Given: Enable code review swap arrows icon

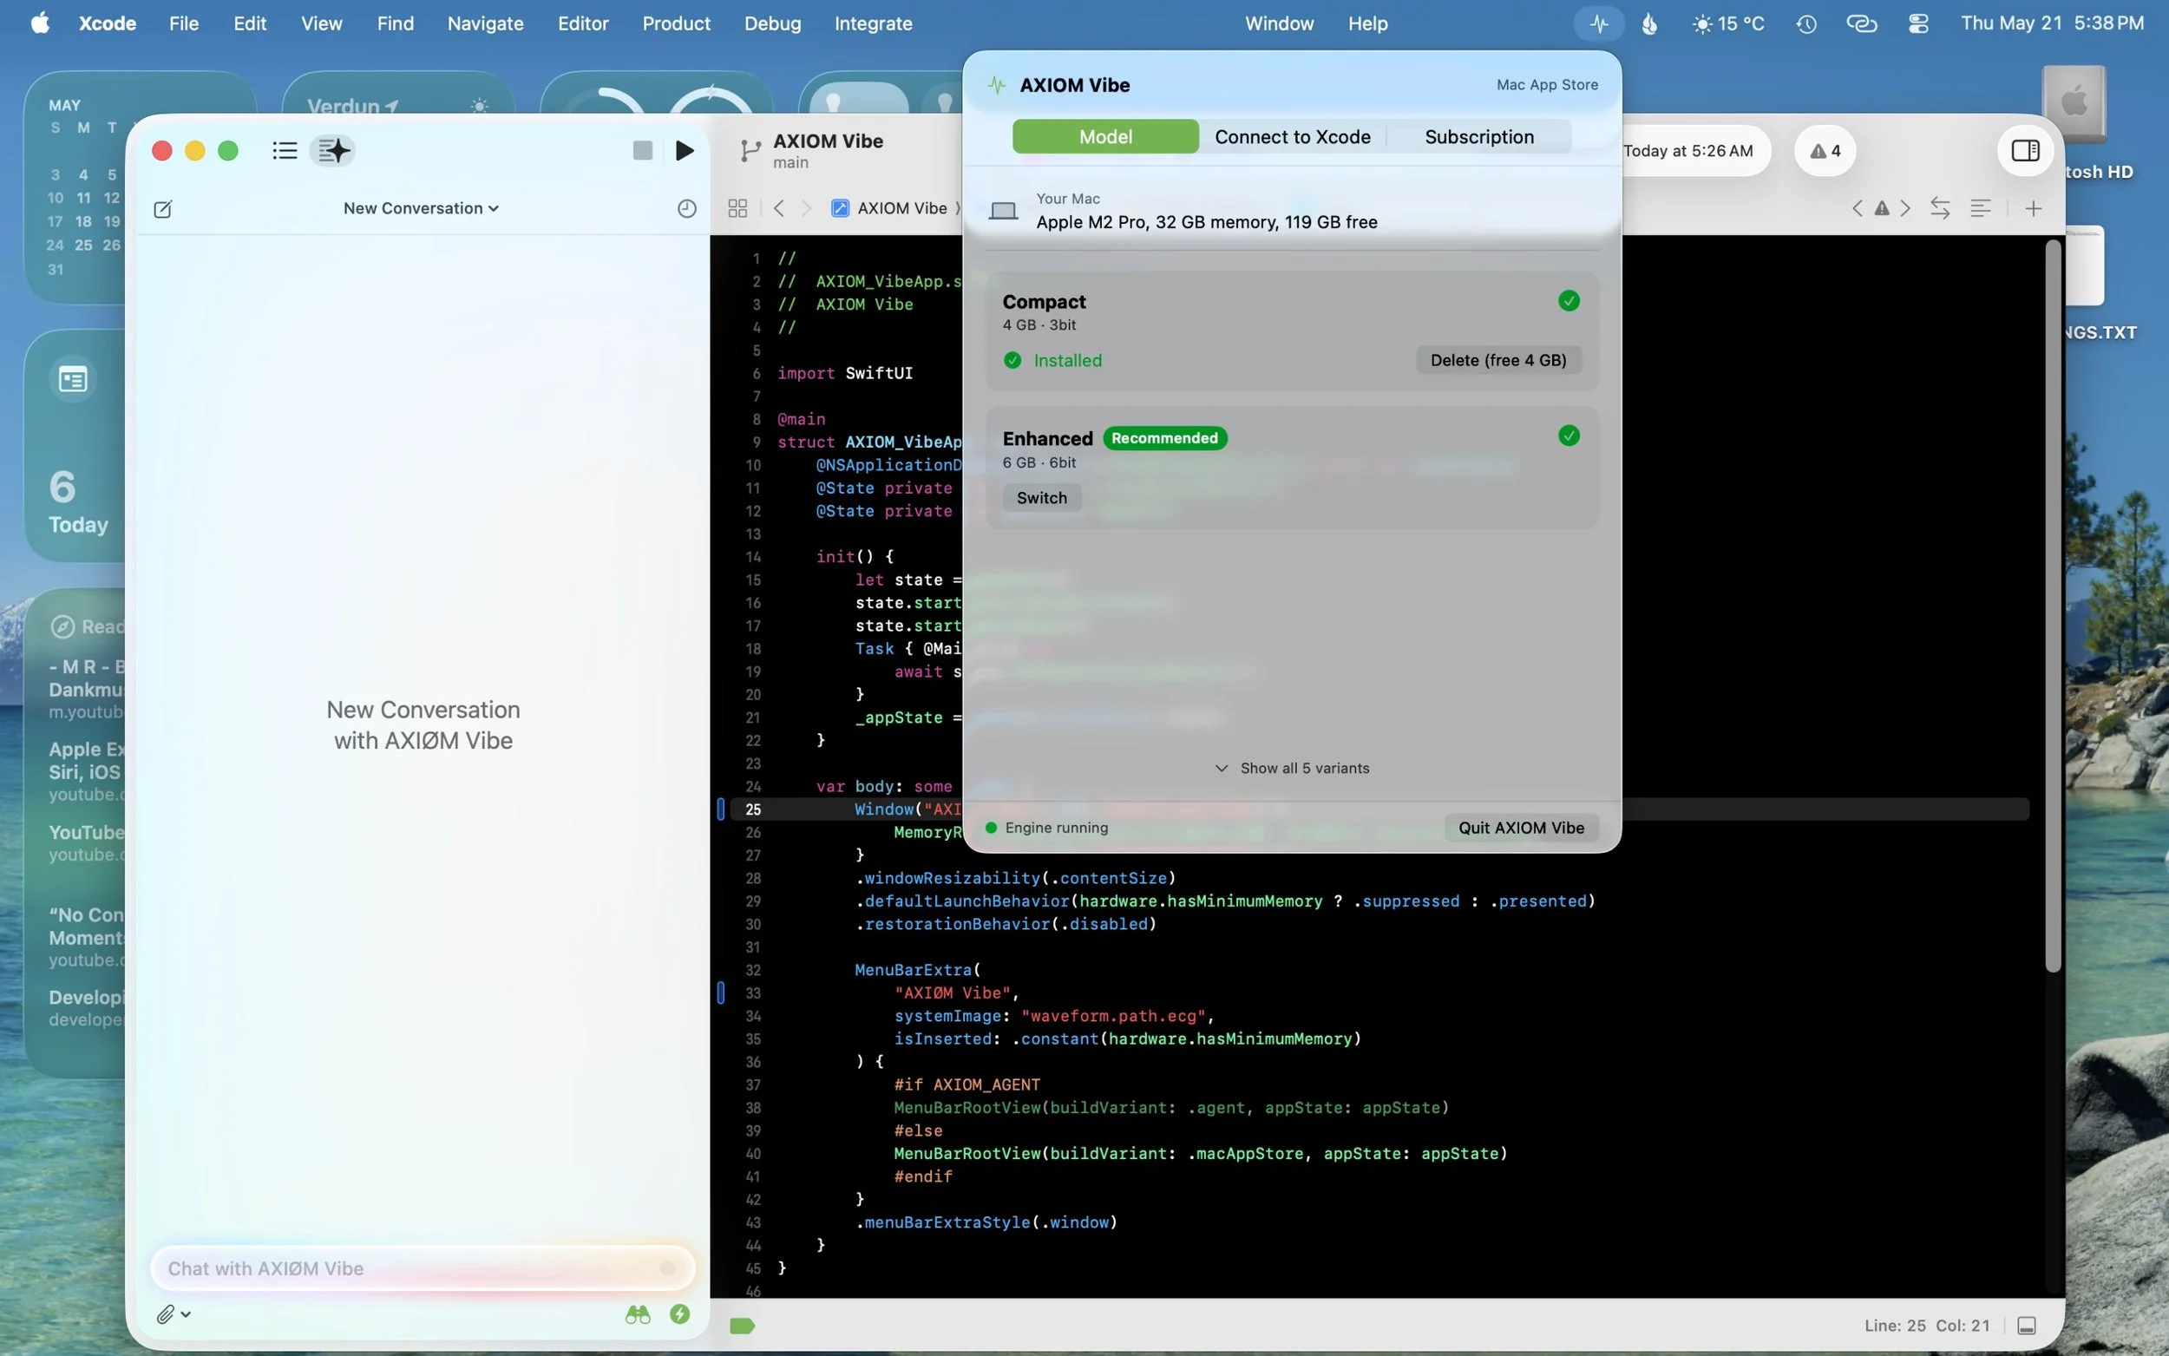Looking at the screenshot, I should 1939,208.
